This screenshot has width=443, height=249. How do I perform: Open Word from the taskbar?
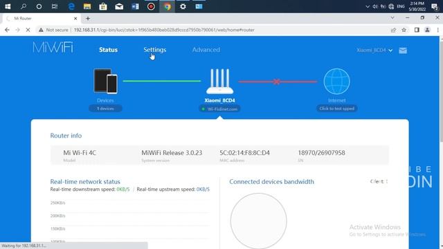click(x=135, y=6)
